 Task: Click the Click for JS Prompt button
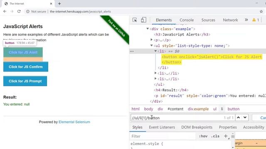[25, 81]
